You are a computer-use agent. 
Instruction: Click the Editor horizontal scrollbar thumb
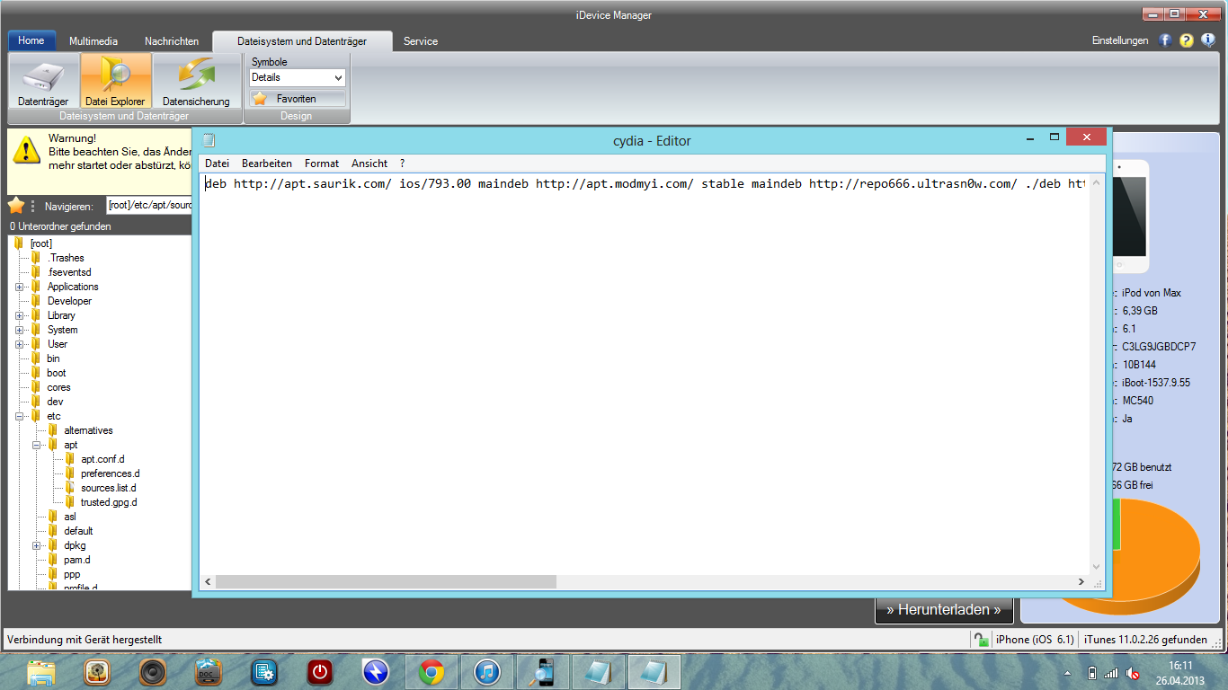click(x=386, y=582)
